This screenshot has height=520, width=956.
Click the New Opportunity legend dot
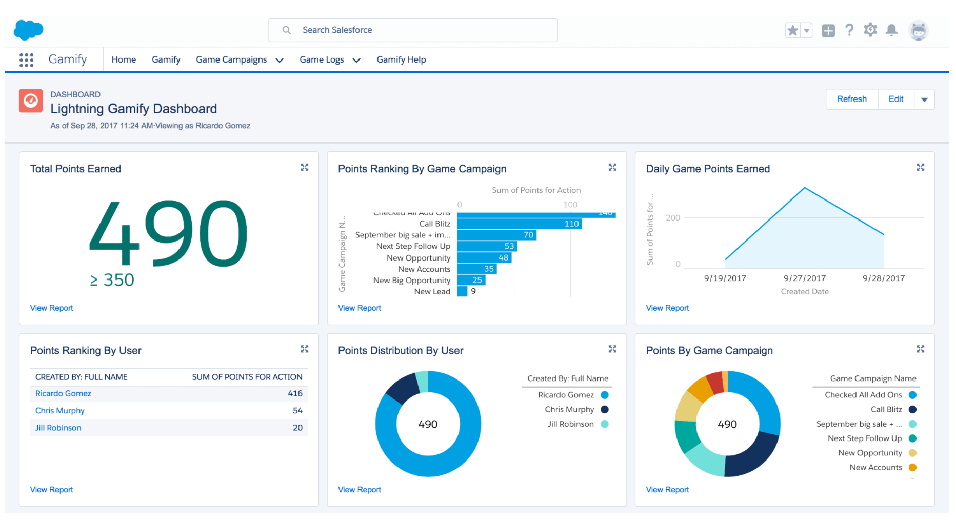coord(913,453)
